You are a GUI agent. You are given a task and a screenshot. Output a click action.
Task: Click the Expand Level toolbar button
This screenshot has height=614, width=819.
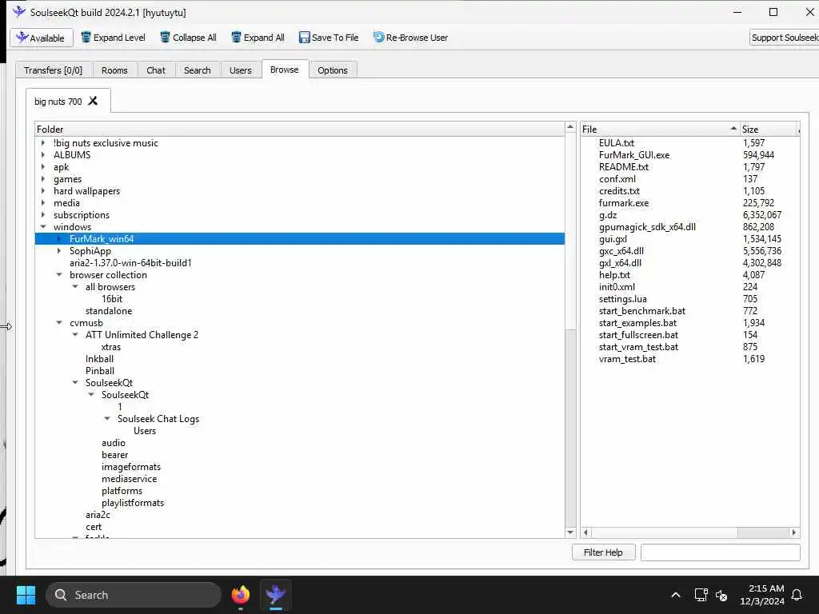click(x=113, y=38)
